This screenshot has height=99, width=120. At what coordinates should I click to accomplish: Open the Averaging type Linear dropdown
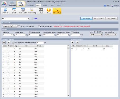tap(111, 35)
